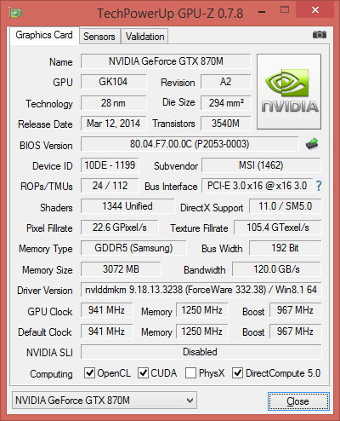The height and width of the screenshot is (421, 340).
Task: Click the Close button
Action: point(298,401)
